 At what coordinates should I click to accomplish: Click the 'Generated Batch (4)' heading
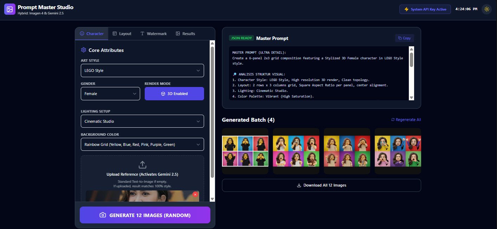(248, 120)
